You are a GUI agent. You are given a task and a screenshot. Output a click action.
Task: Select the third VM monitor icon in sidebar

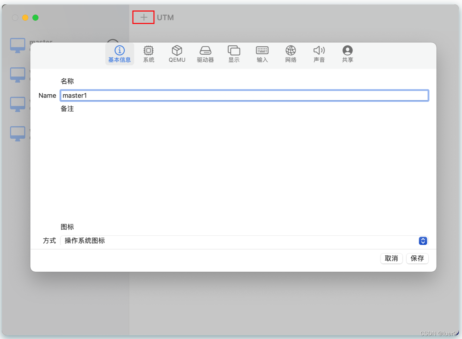18,104
